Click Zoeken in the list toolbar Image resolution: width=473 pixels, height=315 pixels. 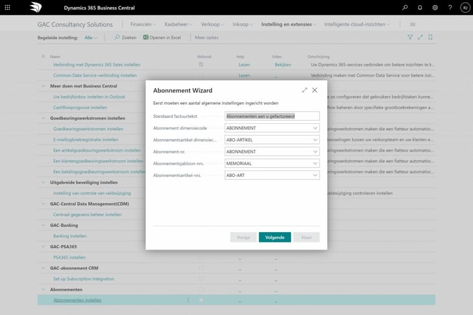click(x=125, y=38)
